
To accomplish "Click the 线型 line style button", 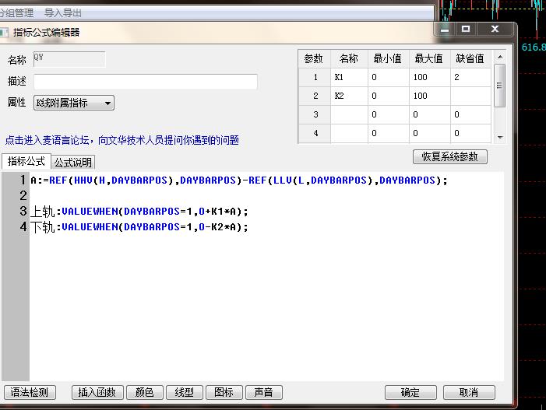I will point(185,392).
